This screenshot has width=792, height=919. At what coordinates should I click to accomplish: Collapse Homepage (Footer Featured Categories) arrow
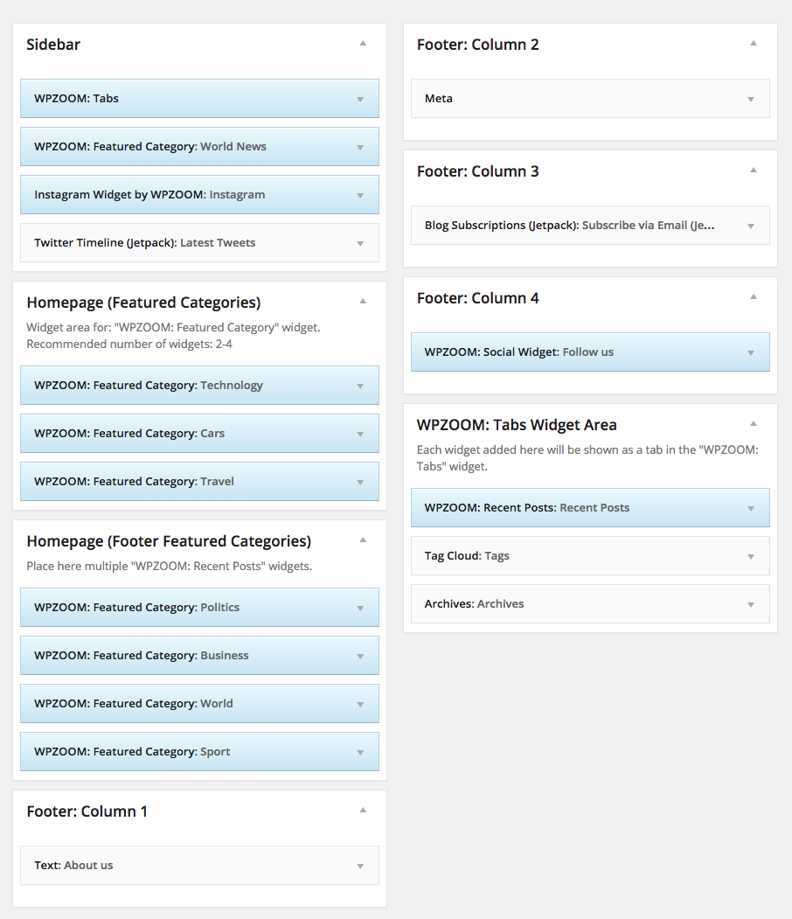point(363,540)
